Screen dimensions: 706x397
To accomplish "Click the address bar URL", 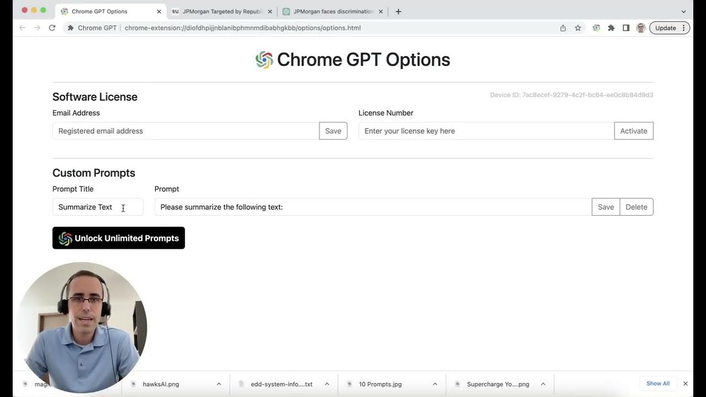I will 243,28.
